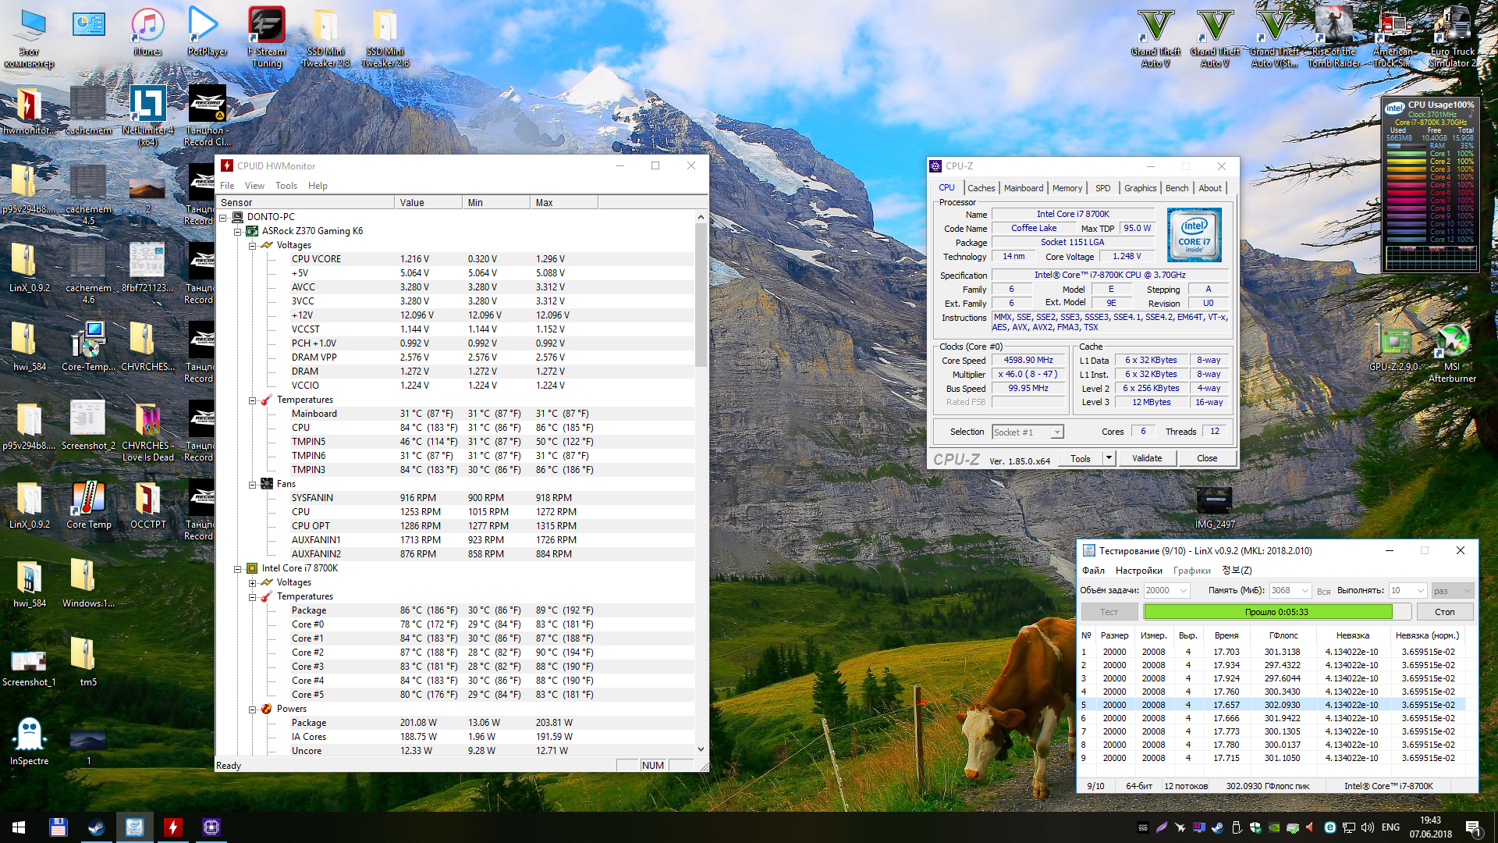Collapse the Voltages node under ASRock Z370

[x=253, y=246]
